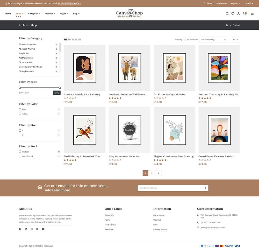Open the Blog menu item
259x250 pixels.
coord(76,13)
